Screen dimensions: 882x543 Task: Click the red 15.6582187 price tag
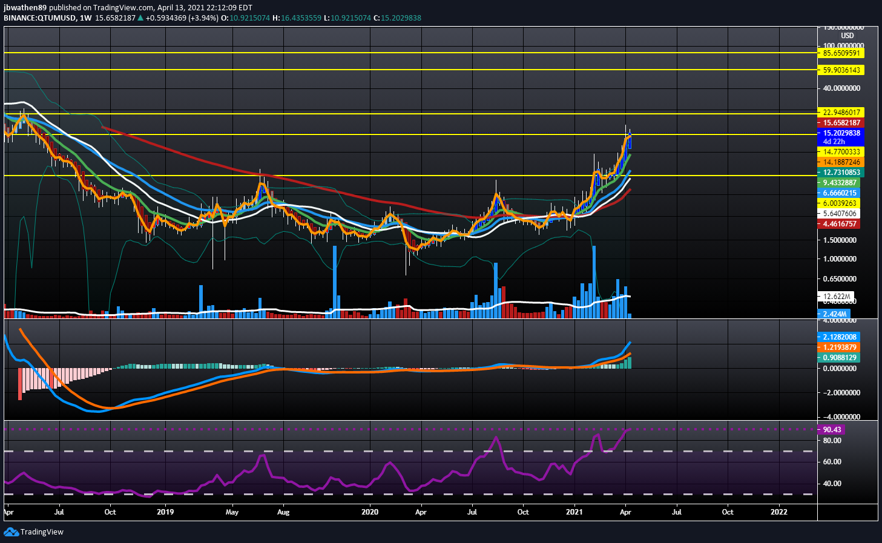pos(841,123)
